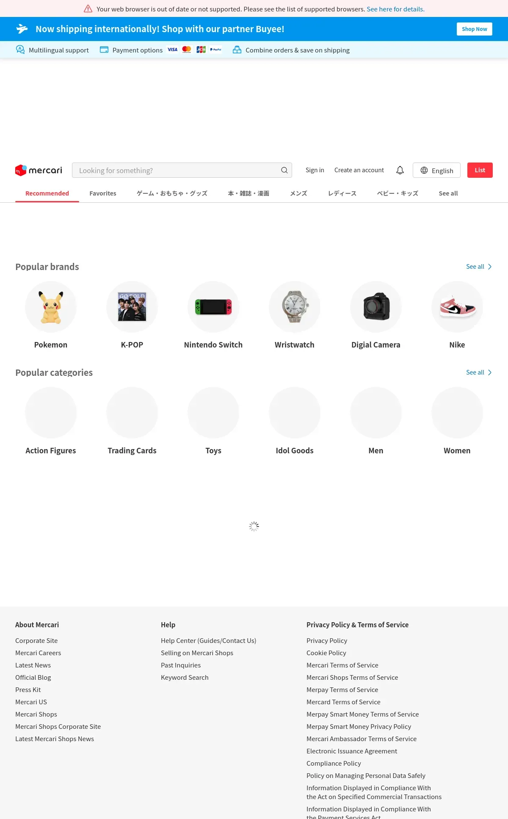The image size is (508, 819).
Task: Open Mercari US footer link
Action: pyautogui.click(x=31, y=702)
